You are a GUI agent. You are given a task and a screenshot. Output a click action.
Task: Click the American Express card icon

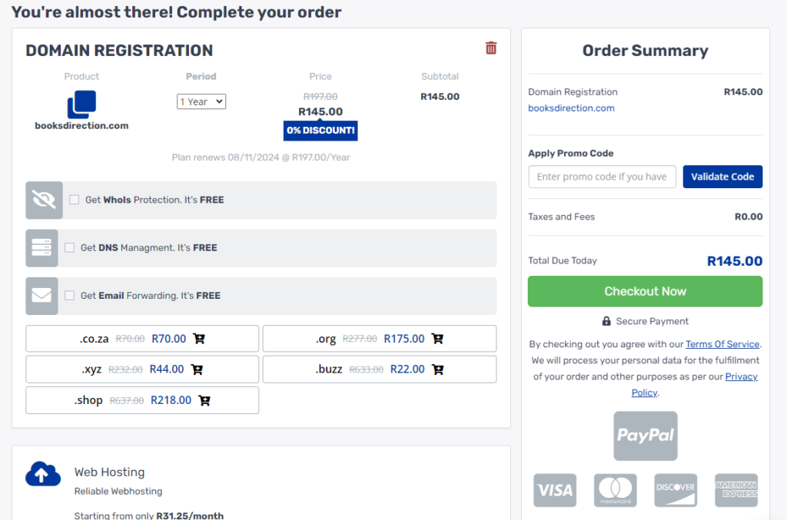pos(736,490)
